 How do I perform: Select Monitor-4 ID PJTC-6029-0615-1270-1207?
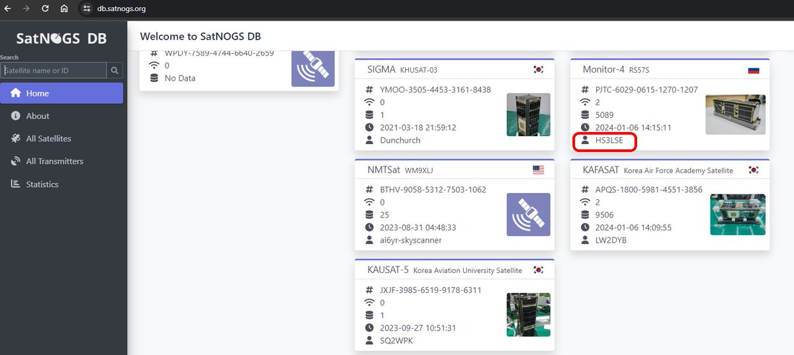646,90
